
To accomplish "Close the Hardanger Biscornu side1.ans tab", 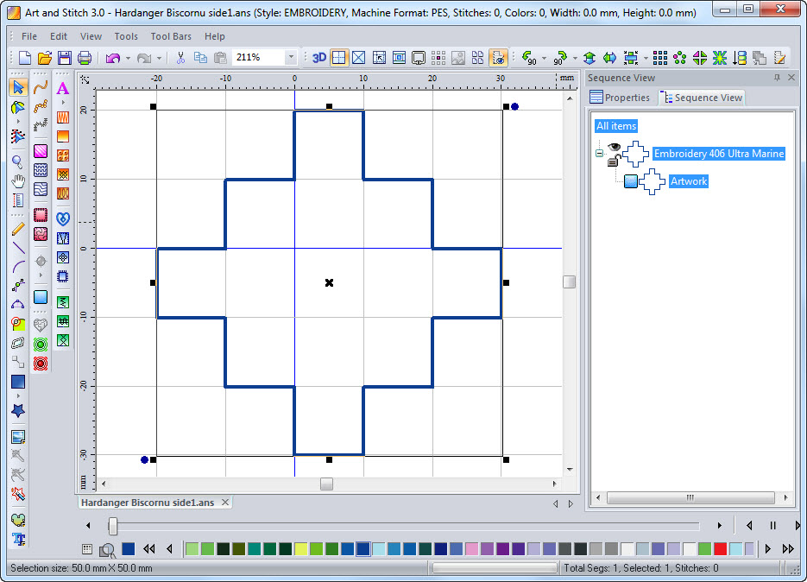I will pyautogui.click(x=225, y=503).
